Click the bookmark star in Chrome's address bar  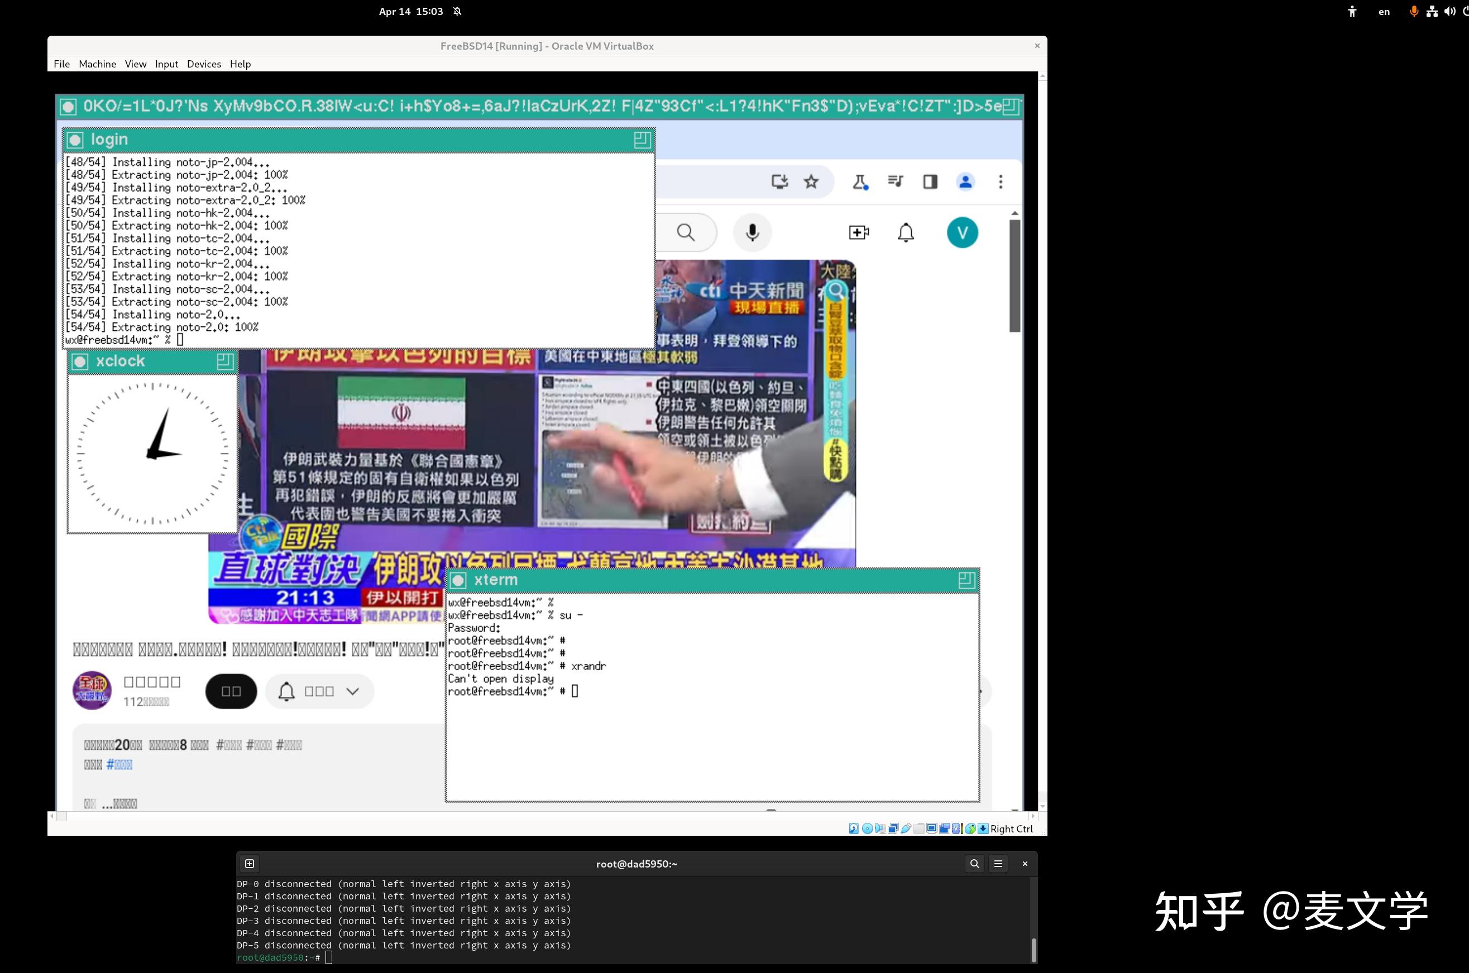click(x=811, y=182)
